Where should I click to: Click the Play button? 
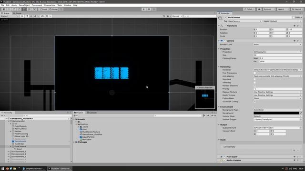pos(144,9)
